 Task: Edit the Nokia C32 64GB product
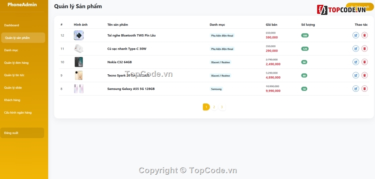(356, 62)
